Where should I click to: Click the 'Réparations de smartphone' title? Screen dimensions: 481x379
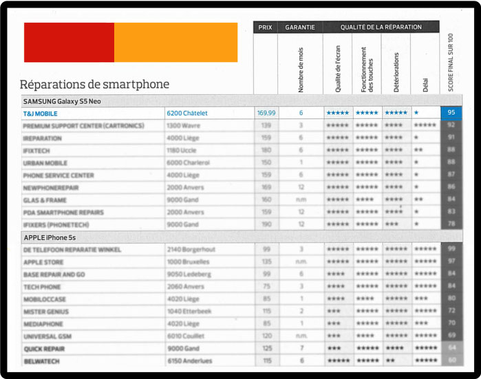(x=94, y=84)
